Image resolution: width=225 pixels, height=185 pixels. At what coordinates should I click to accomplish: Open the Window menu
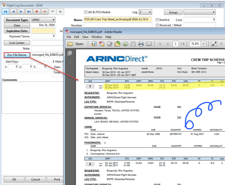pyautogui.click(x=97, y=37)
